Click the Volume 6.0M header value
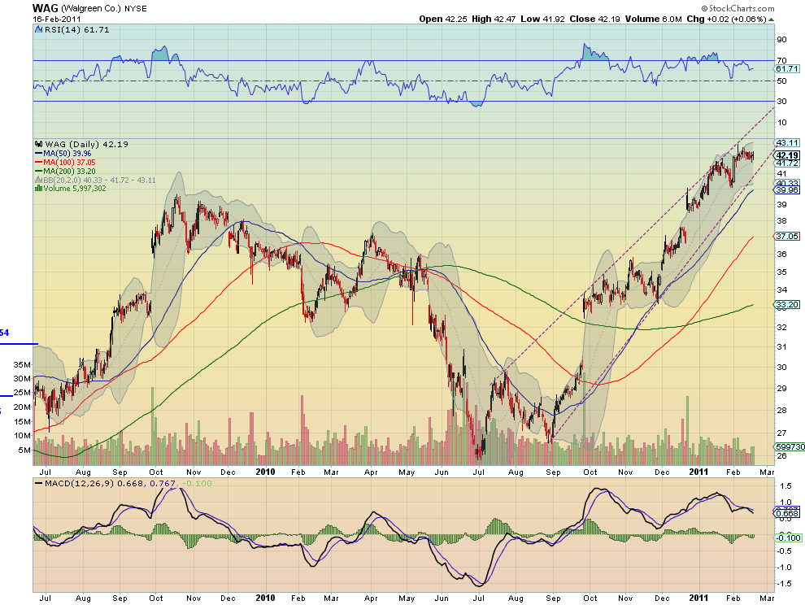 [x=653, y=19]
